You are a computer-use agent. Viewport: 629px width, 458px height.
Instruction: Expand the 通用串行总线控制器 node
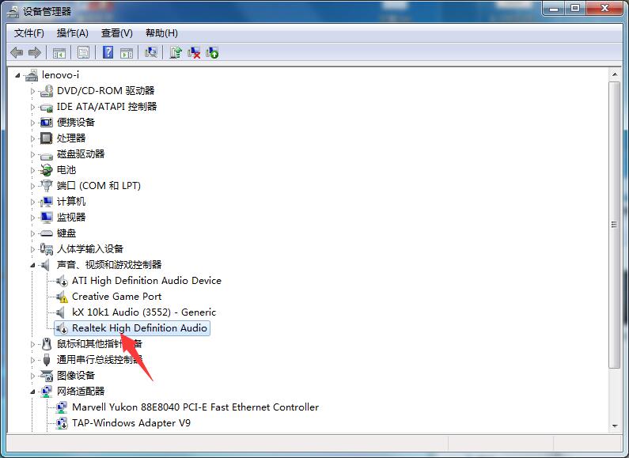(x=33, y=360)
